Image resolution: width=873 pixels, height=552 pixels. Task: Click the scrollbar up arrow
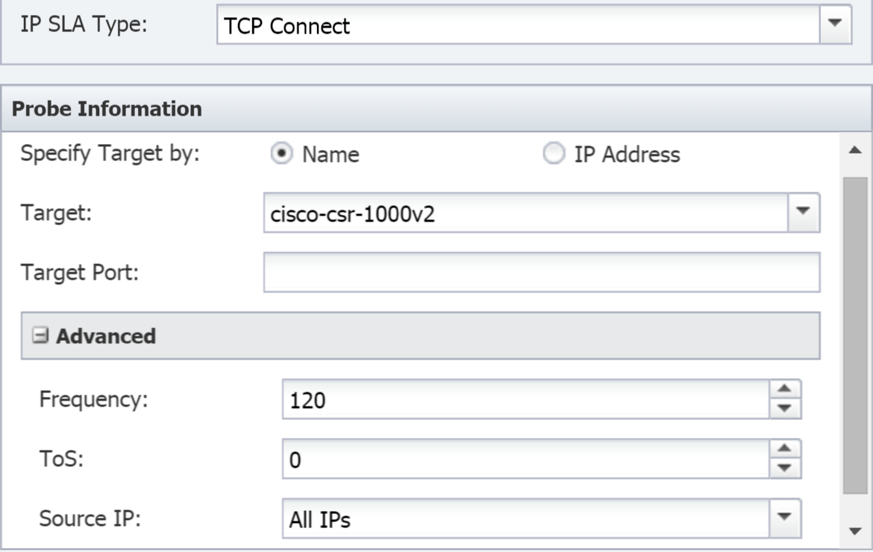tap(855, 150)
